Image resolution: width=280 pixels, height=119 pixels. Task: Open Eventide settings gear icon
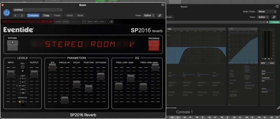coord(112,21)
